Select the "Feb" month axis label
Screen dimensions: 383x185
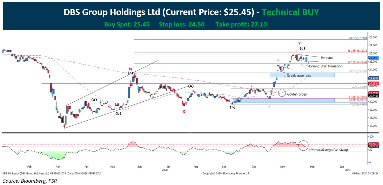[x=29, y=167]
